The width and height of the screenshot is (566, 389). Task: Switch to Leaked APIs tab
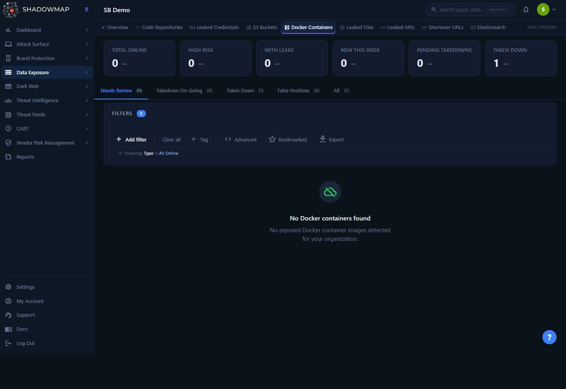pyautogui.click(x=397, y=28)
